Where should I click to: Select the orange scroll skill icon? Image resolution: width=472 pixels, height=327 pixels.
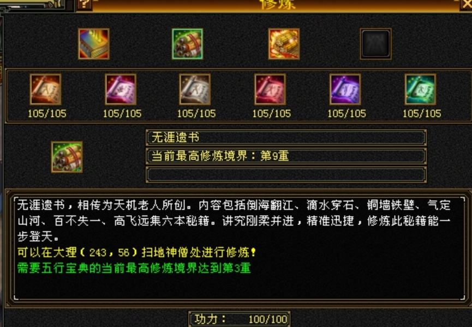tap(46, 89)
